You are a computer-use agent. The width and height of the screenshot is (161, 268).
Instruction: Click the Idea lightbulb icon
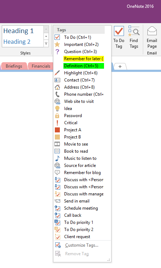coord(57,109)
